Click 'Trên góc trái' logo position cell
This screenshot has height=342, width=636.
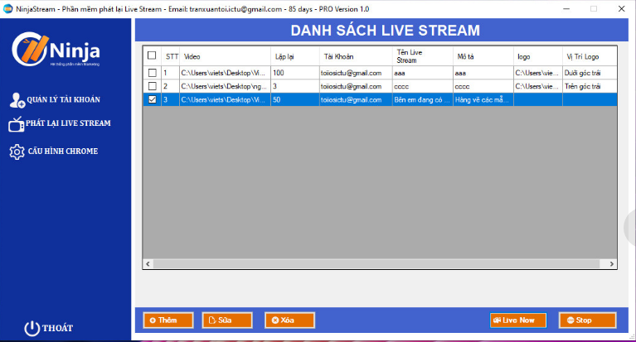pos(590,86)
